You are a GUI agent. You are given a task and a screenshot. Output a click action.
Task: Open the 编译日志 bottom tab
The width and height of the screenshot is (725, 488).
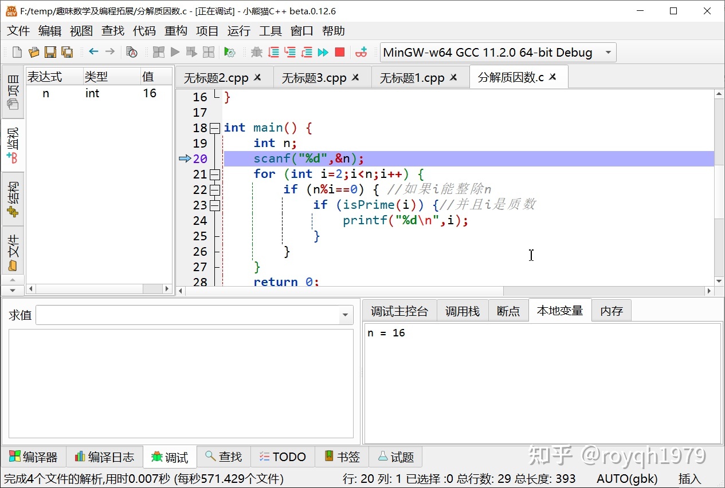(x=105, y=457)
